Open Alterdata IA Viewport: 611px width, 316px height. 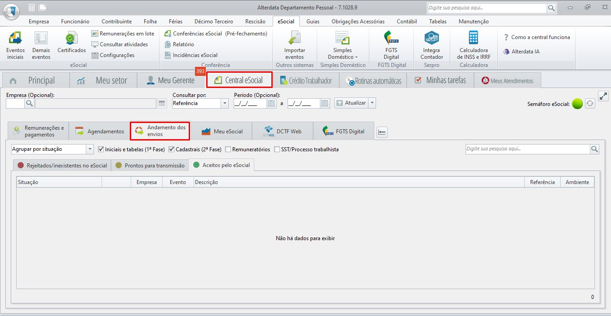[522, 52]
